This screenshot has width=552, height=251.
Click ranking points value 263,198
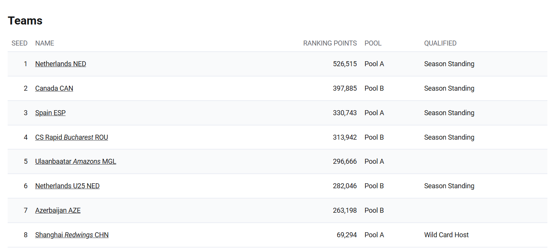click(345, 210)
